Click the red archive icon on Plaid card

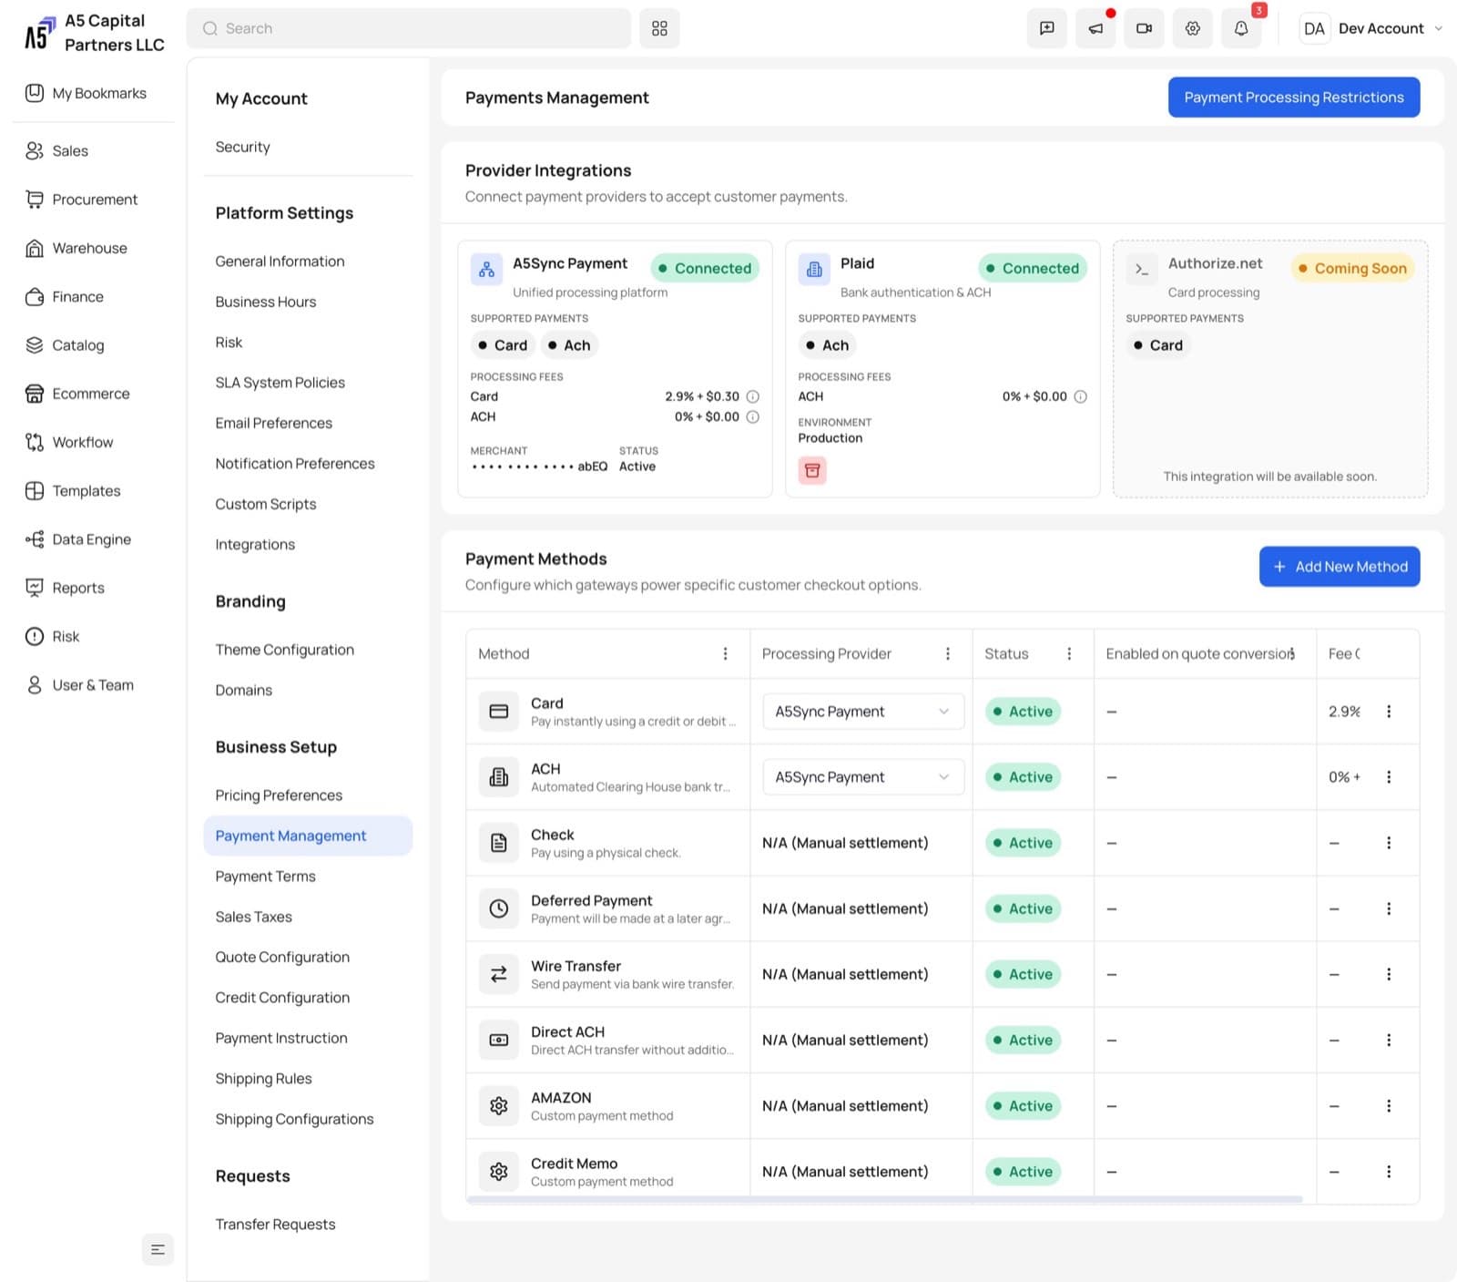[812, 470]
